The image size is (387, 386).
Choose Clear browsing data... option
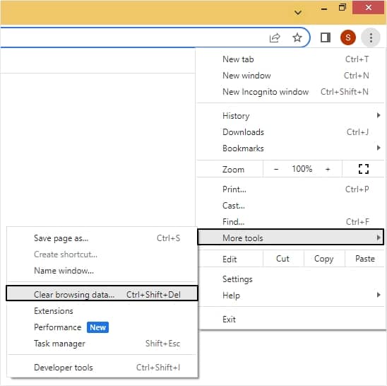(102, 293)
